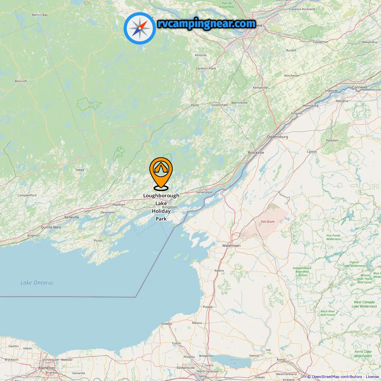Open the License link in attribution
This screenshot has width=381, height=381.
pyautogui.click(x=372, y=377)
